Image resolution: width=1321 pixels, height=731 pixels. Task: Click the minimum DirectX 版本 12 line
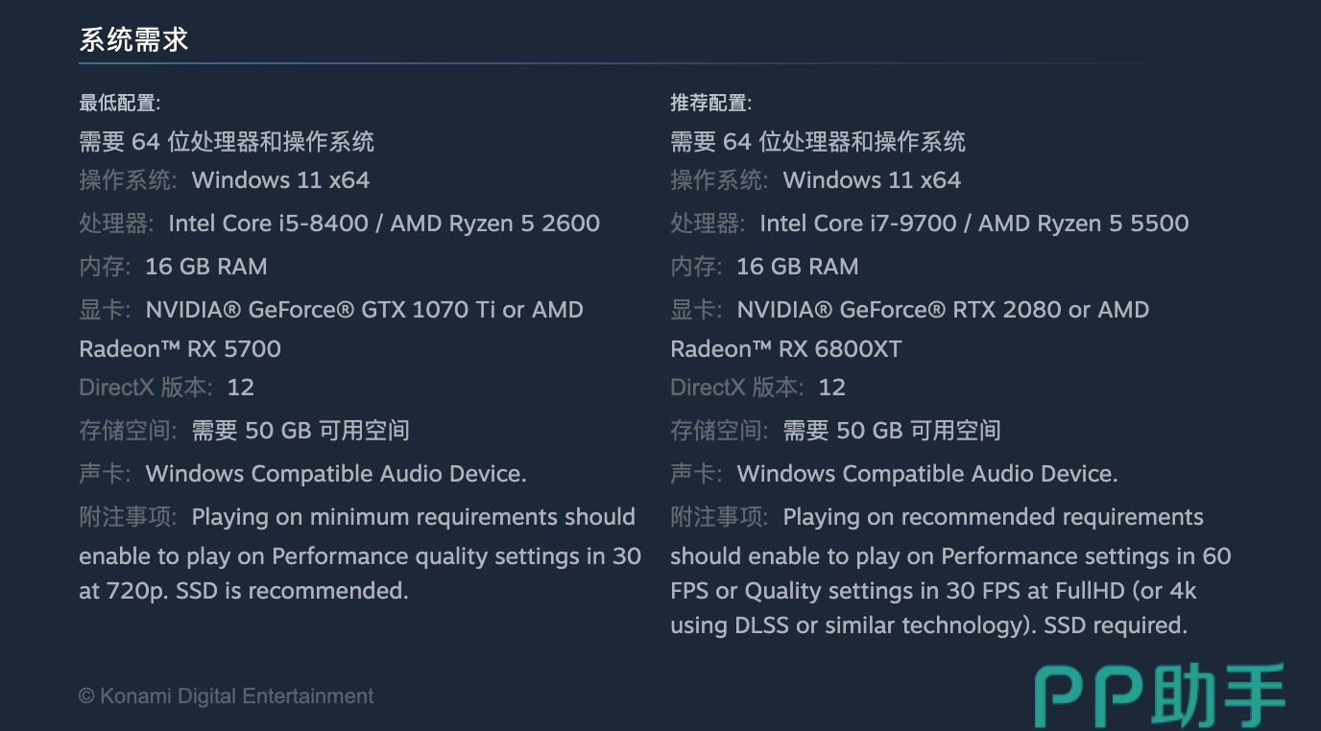pyautogui.click(x=166, y=388)
